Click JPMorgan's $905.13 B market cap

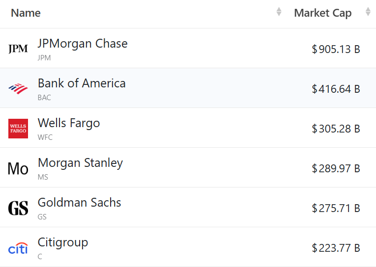click(336, 49)
